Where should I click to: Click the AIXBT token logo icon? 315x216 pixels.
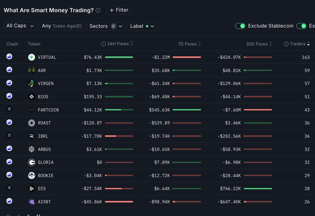coord(32,202)
